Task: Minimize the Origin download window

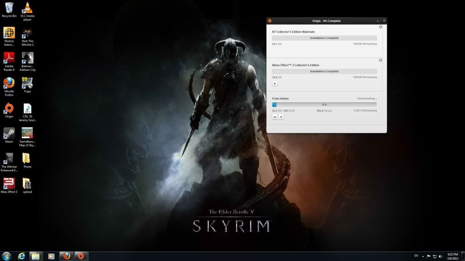Action: (x=378, y=21)
